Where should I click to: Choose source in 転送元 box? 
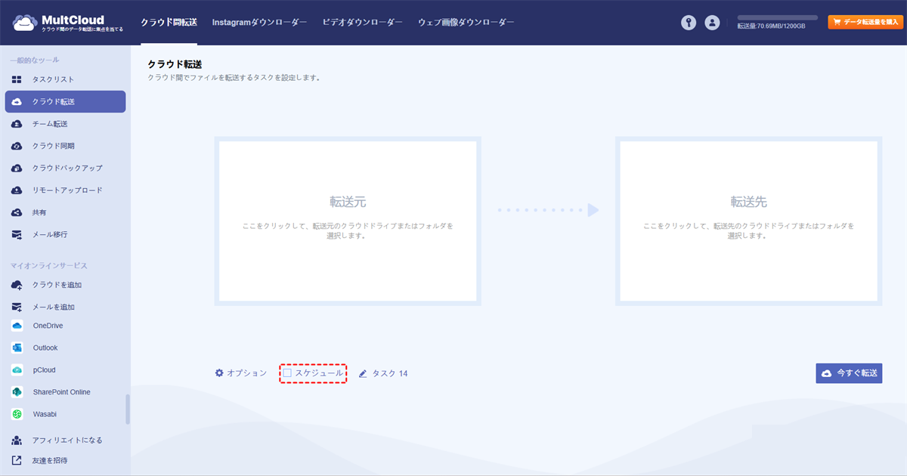348,221
